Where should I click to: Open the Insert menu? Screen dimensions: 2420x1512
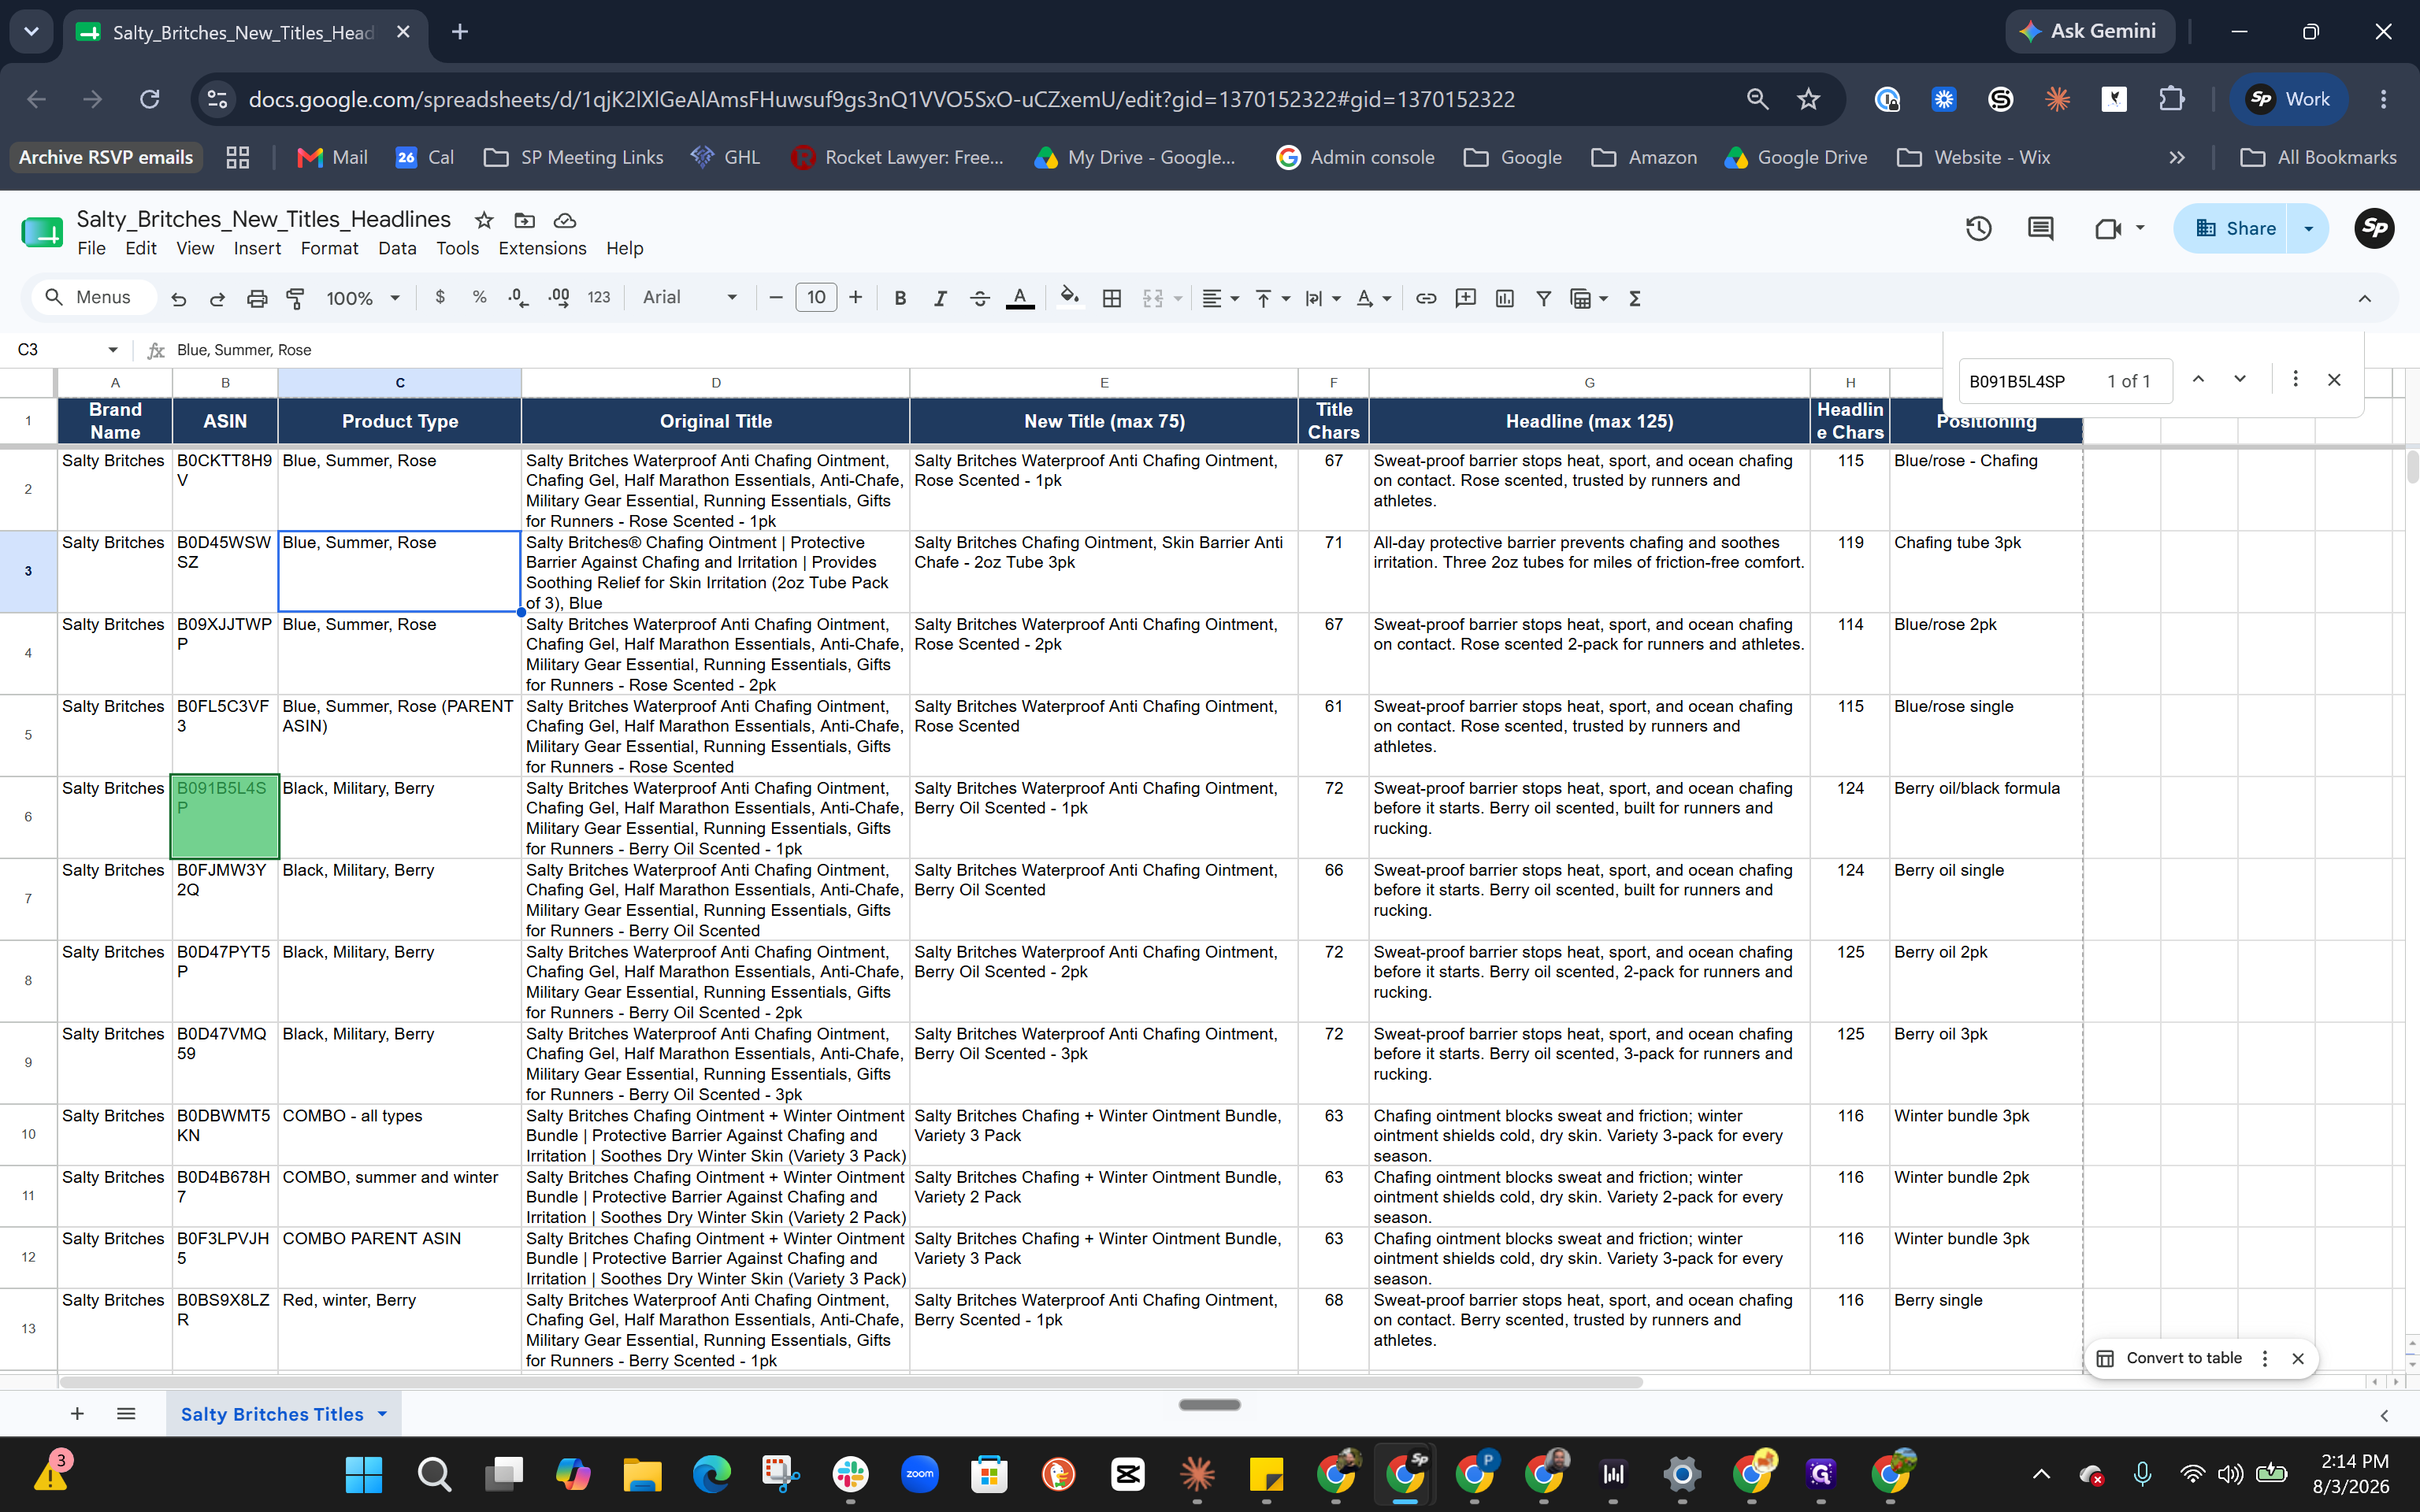coord(257,248)
